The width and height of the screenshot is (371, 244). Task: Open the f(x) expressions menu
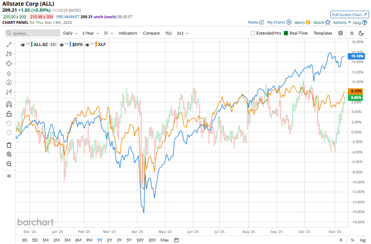click(169, 33)
